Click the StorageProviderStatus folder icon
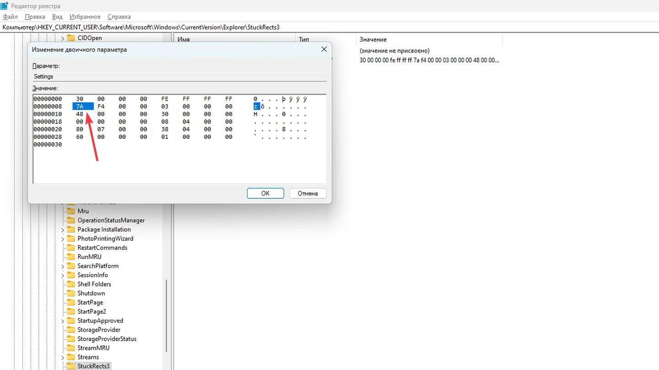Viewport: 659px width, 370px height. pyautogui.click(x=70, y=339)
